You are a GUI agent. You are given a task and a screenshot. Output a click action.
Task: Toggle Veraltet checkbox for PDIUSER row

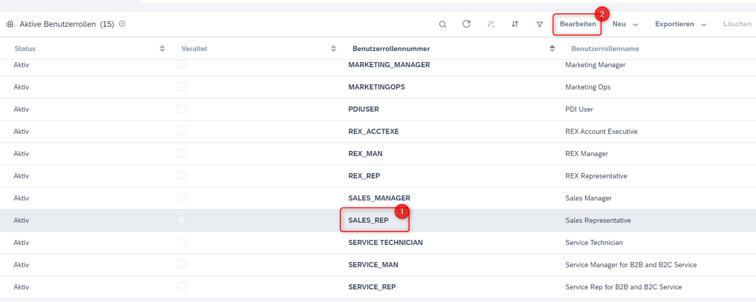point(182,109)
